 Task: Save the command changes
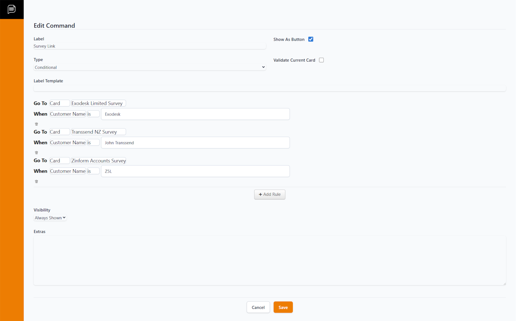tap(283, 307)
